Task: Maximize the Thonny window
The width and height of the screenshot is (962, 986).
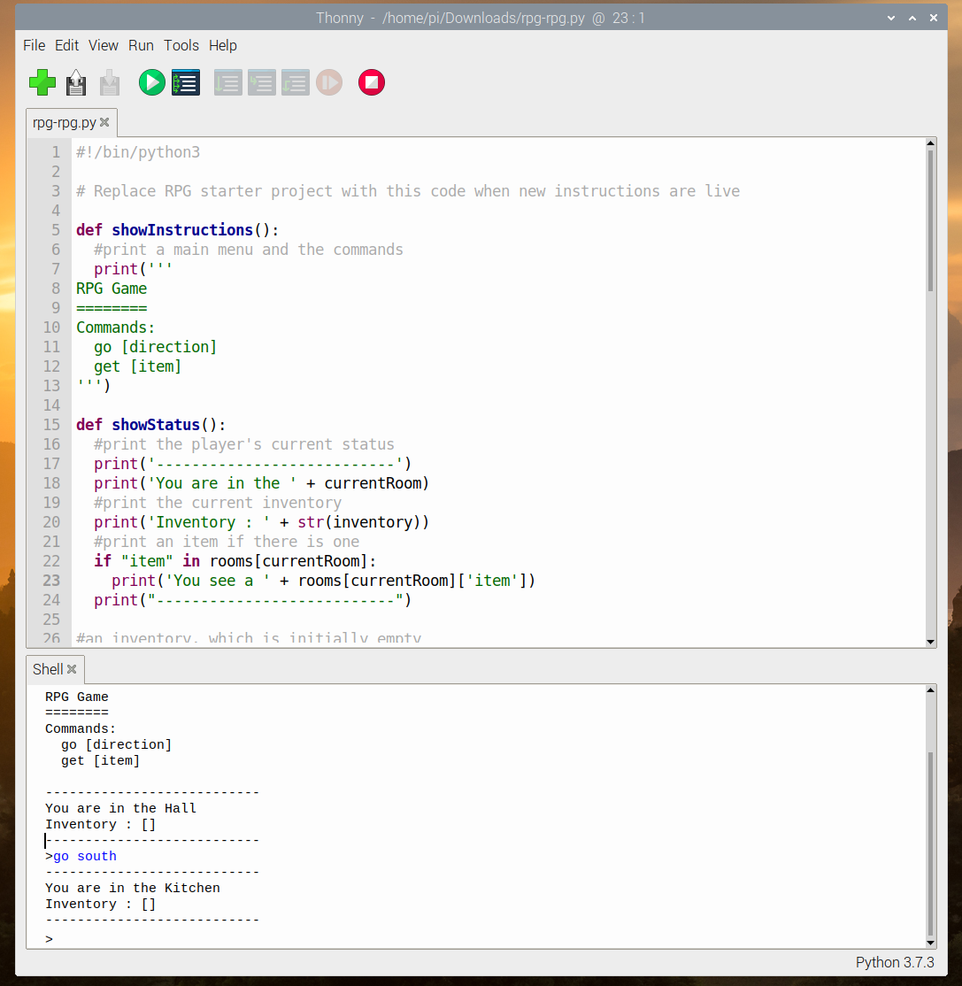Action: pos(912,19)
